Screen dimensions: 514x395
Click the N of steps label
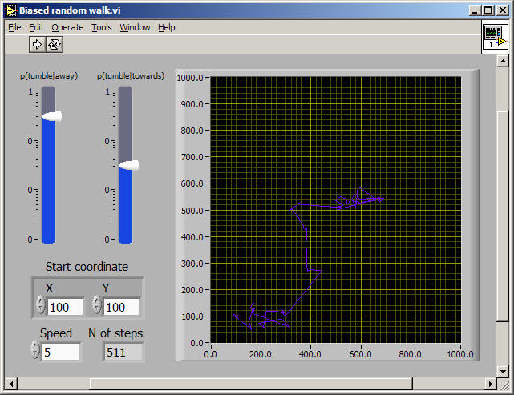pyautogui.click(x=115, y=333)
